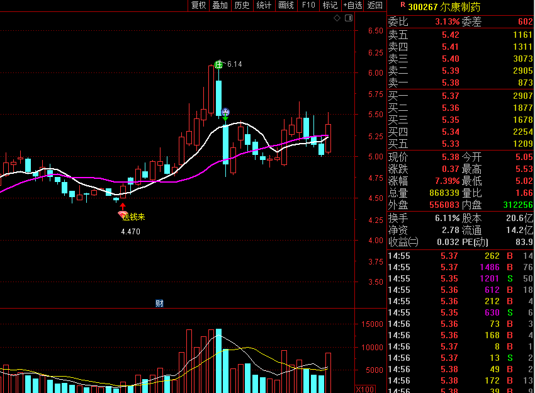Click the 6.14 peak price label

(234, 64)
